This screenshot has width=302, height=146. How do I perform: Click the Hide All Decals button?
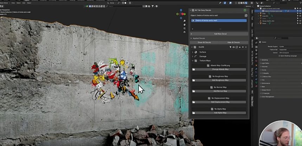pos(233,42)
